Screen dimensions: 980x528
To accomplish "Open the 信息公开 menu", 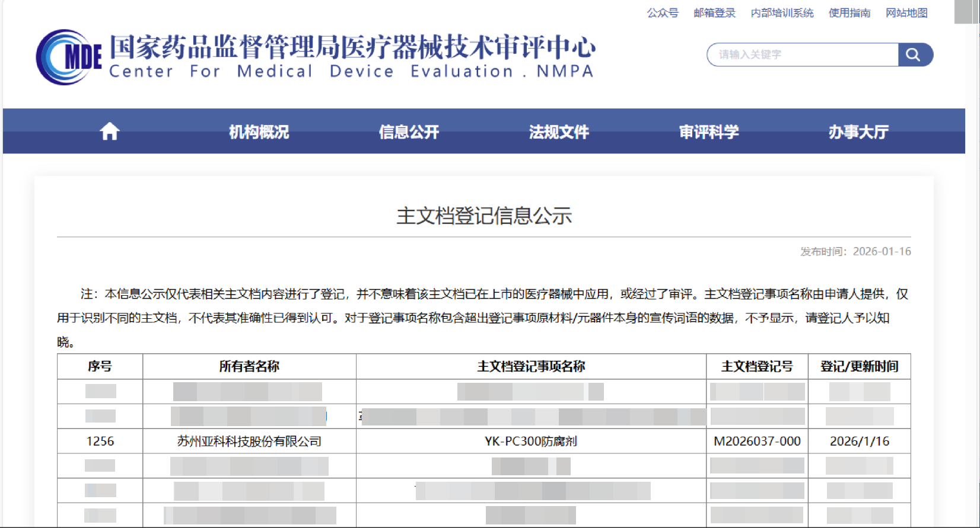I will [x=409, y=132].
